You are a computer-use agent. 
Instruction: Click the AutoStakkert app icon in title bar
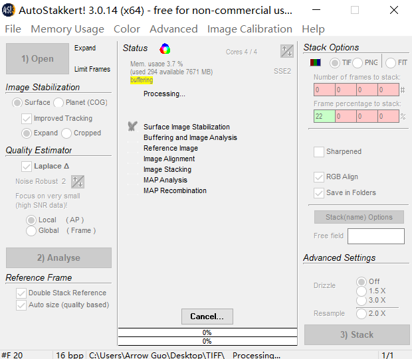(x=9, y=10)
